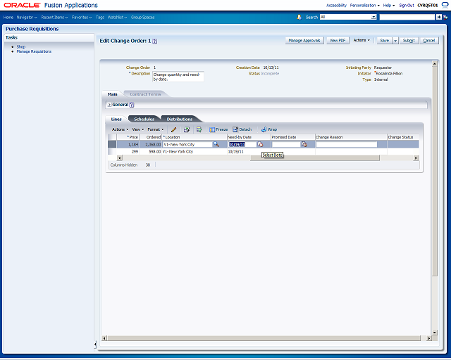
Task: Click into the Description text box
Action: point(178,77)
